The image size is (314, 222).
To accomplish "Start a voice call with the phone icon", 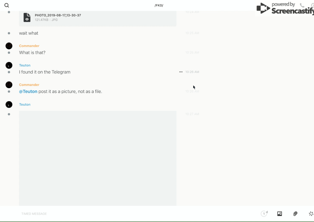I will [302, 5].
